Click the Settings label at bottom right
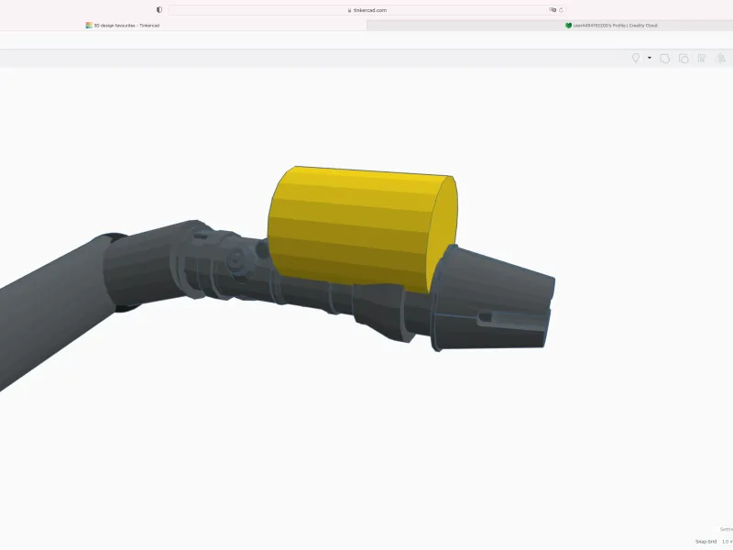 click(727, 530)
